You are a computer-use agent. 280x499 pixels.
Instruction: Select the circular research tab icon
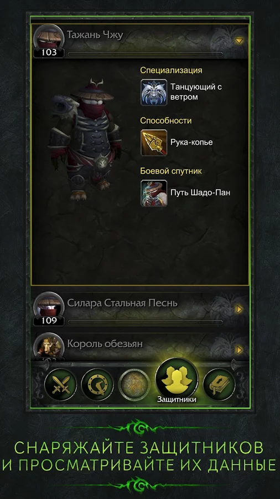coord(97,384)
